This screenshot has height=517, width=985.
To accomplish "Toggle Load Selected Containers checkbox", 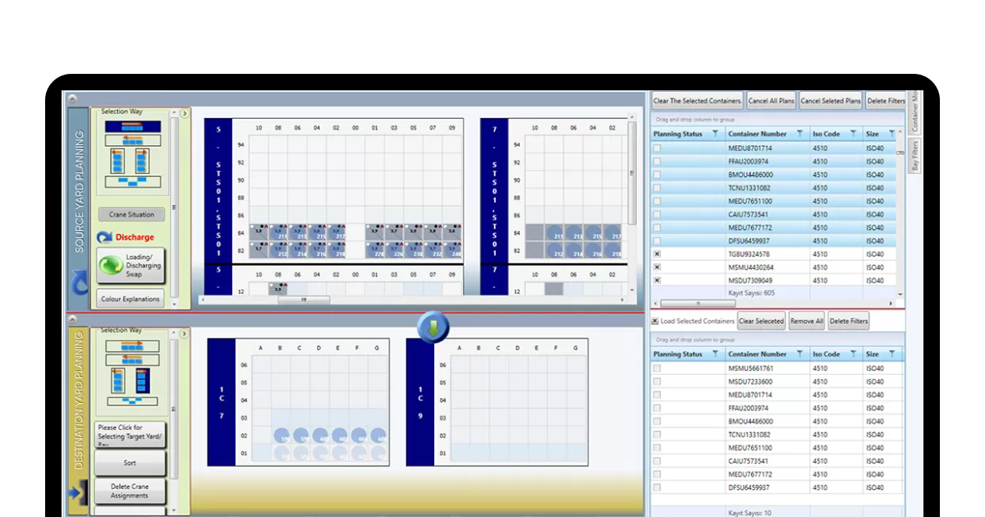I will (655, 321).
